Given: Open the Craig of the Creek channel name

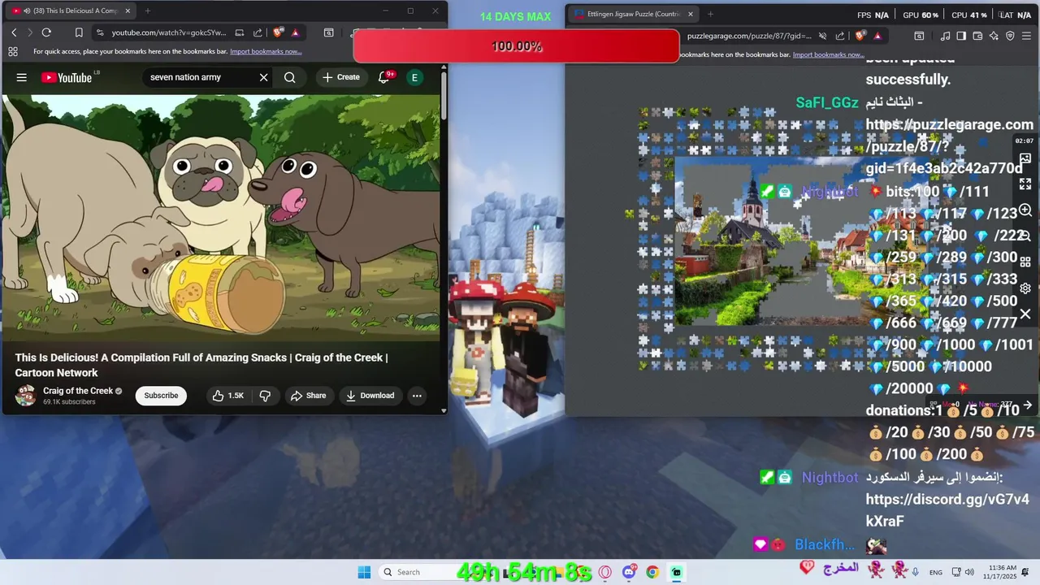Looking at the screenshot, I should click(78, 391).
